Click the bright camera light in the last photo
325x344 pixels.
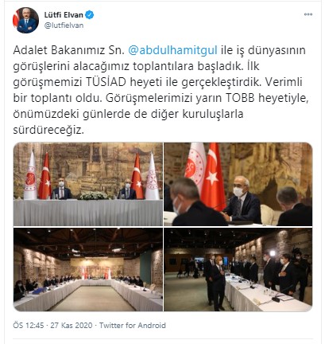point(273,253)
